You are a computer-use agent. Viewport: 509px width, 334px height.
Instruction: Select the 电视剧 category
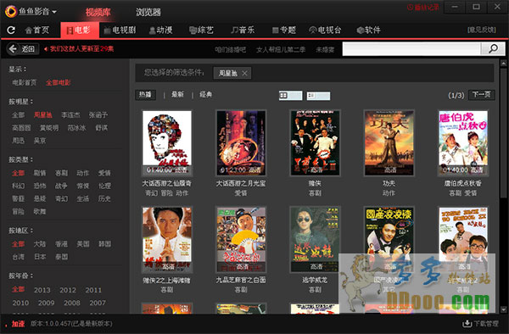pyautogui.click(x=120, y=31)
